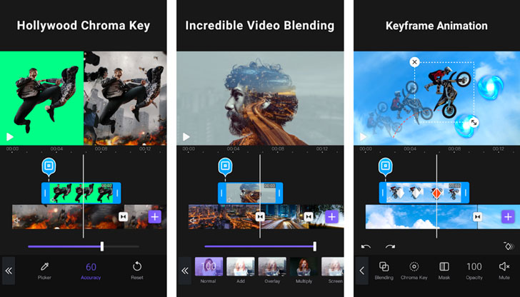Open the transition marker in Chroma Key timeline

[x=124, y=217]
